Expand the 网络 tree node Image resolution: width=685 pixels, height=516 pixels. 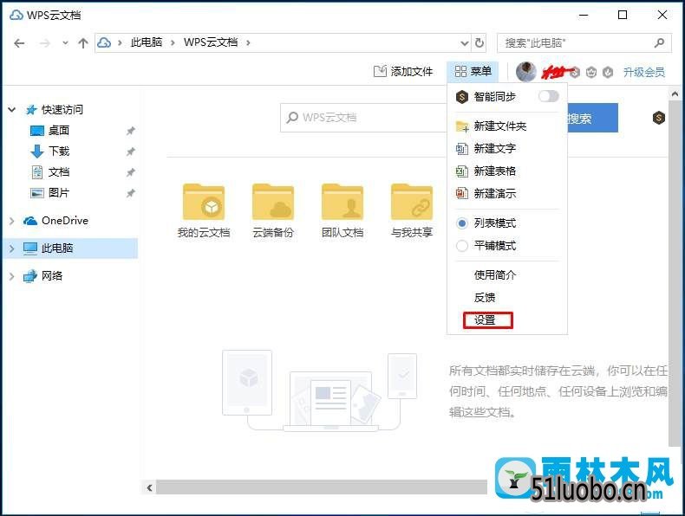(x=12, y=276)
